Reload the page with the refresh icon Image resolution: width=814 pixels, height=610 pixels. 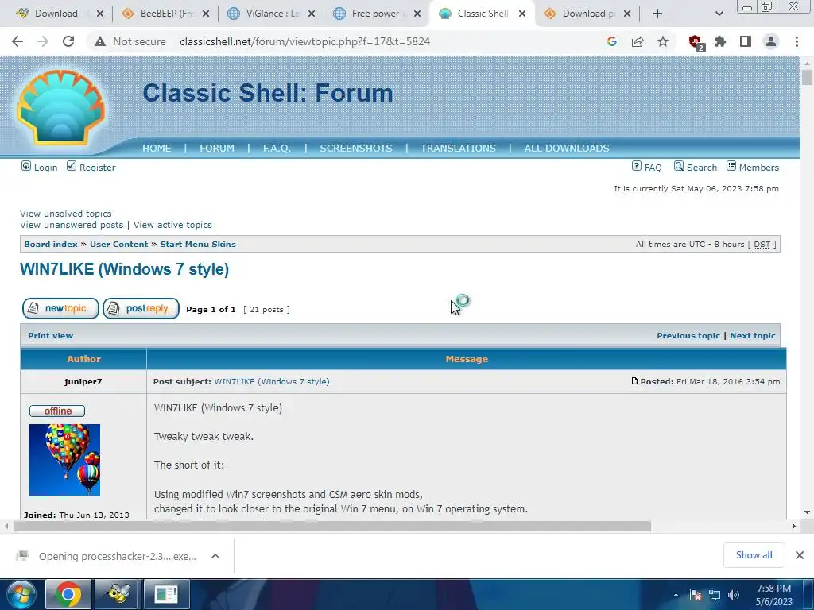tap(68, 41)
